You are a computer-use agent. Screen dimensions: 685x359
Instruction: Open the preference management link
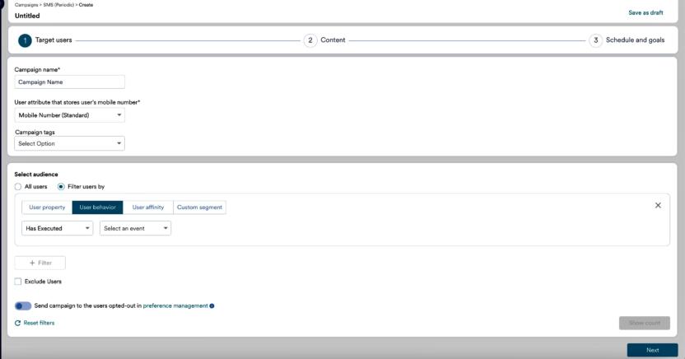point(175,305)
